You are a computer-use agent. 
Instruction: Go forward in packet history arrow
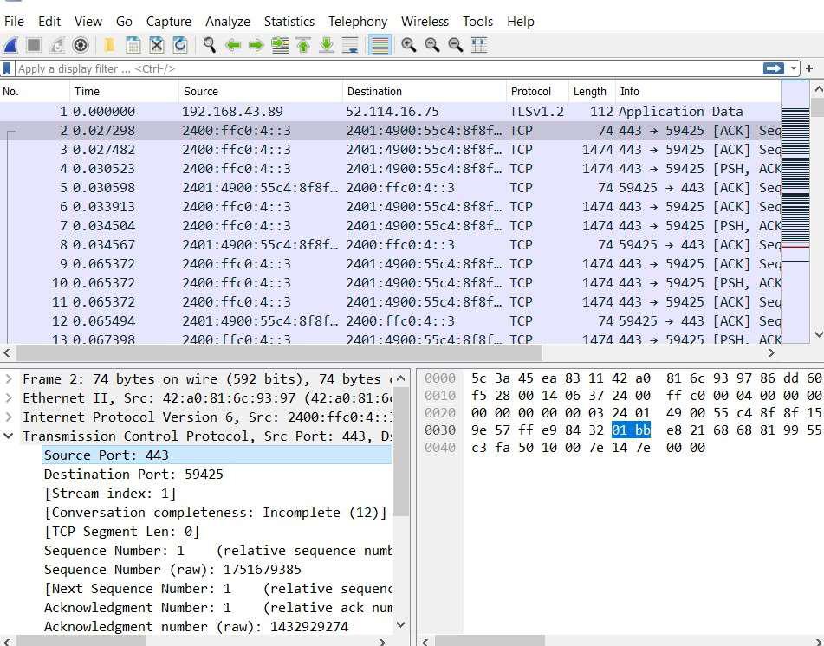click(256, 46)
